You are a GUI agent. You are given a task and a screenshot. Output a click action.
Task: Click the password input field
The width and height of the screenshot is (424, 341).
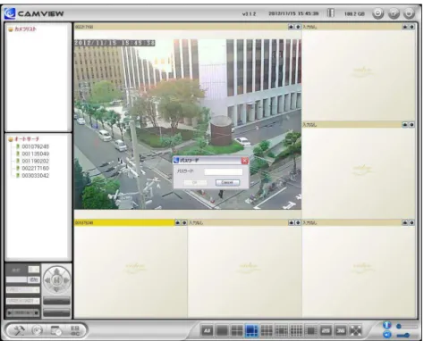224,171
